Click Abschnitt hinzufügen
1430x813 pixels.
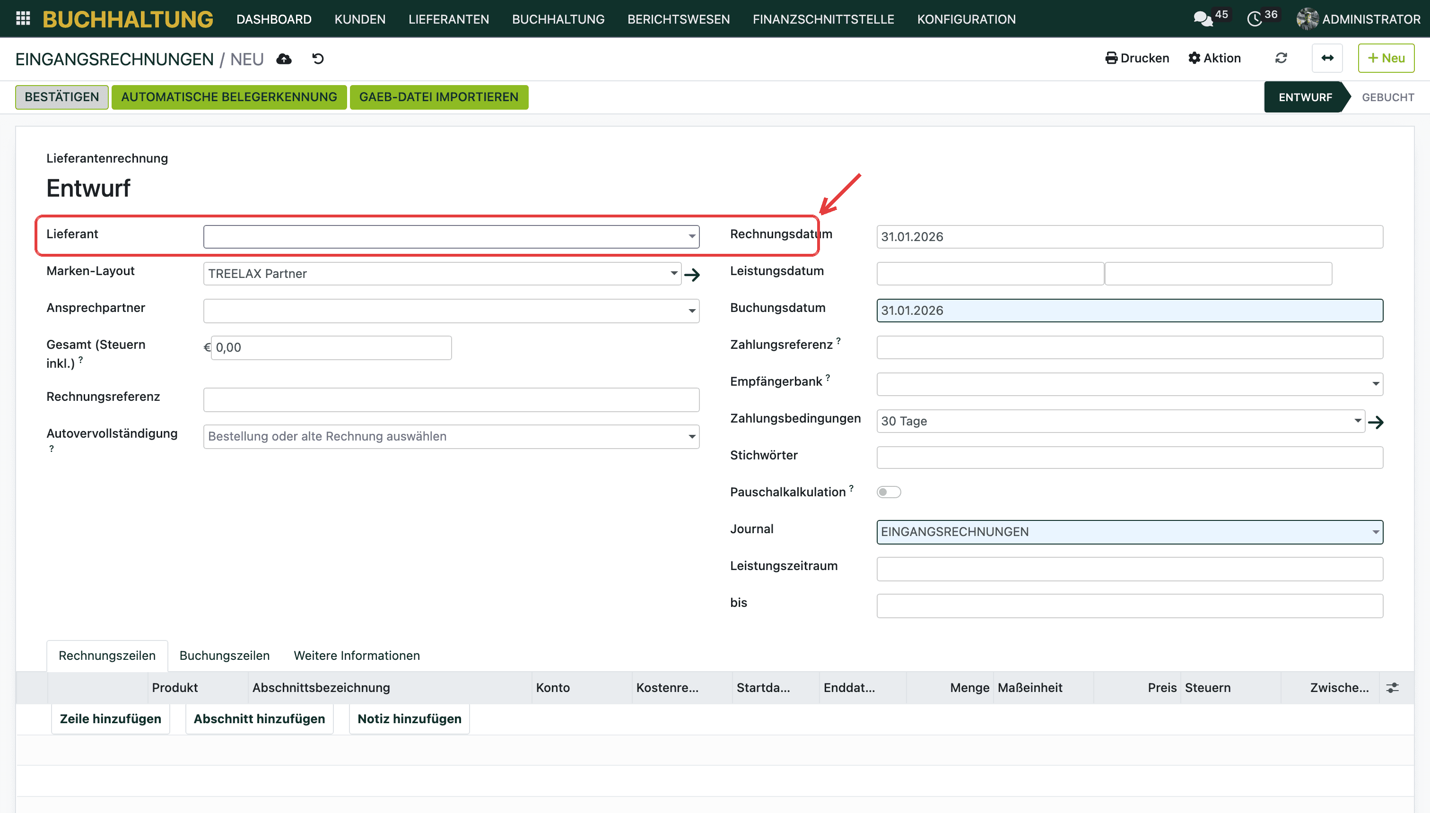pos(259,718)
